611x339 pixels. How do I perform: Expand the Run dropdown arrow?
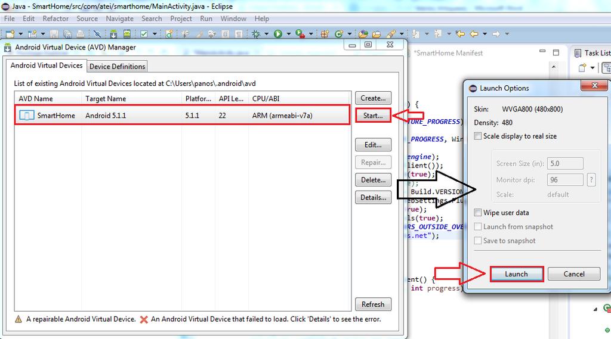pos(289,34)
